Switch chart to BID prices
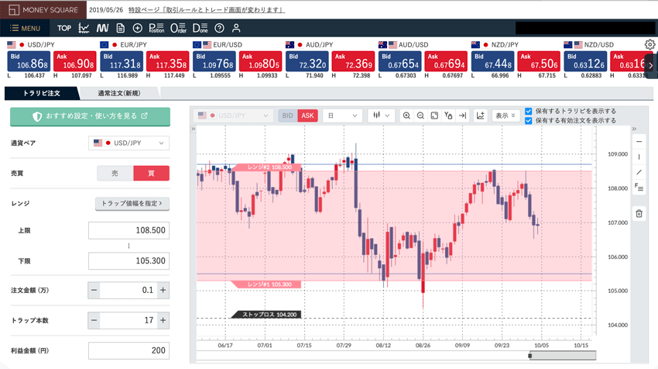The image size is (658, 369). coord(287,116)
